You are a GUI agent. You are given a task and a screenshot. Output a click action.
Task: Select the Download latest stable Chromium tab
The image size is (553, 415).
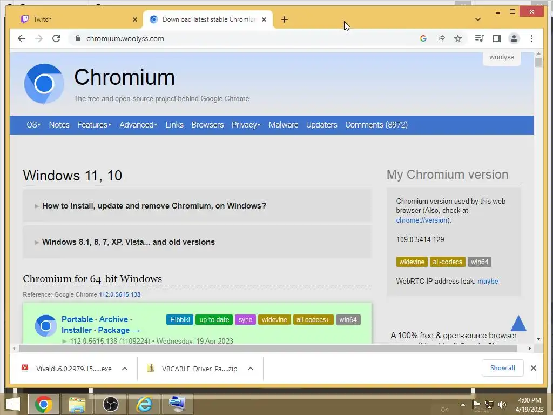(208, 19)
